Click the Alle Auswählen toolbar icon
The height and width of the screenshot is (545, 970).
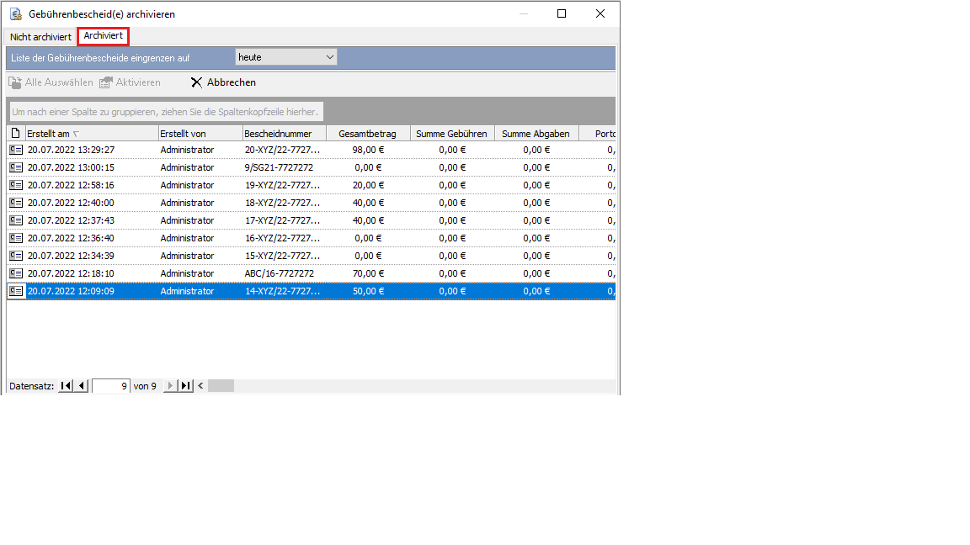[x=15, y=82]
